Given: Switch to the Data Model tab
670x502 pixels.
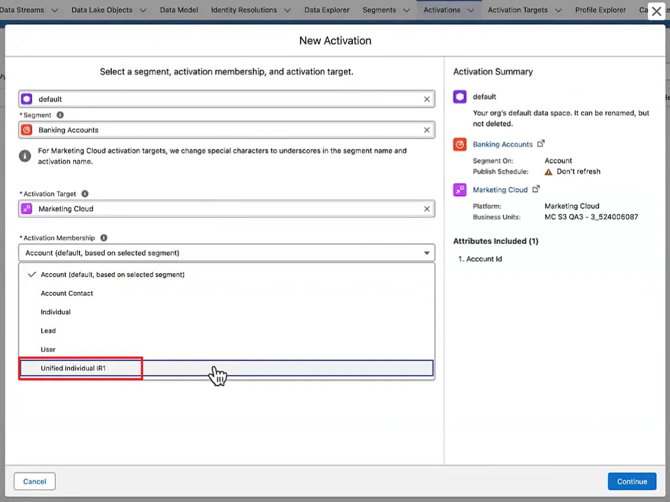Looking at the screenshot, I should pyautogui.click(x=179, y=10).
